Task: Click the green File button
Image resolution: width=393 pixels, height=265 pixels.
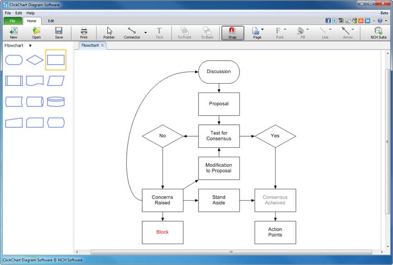Action: coord(13,21)
